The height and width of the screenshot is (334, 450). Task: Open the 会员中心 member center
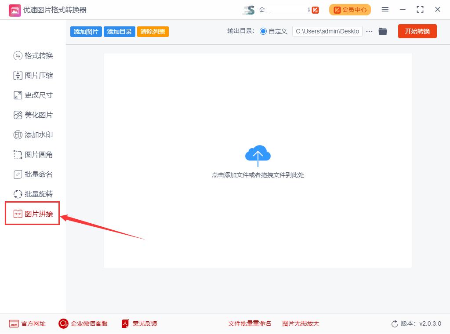tap(350, 9)
